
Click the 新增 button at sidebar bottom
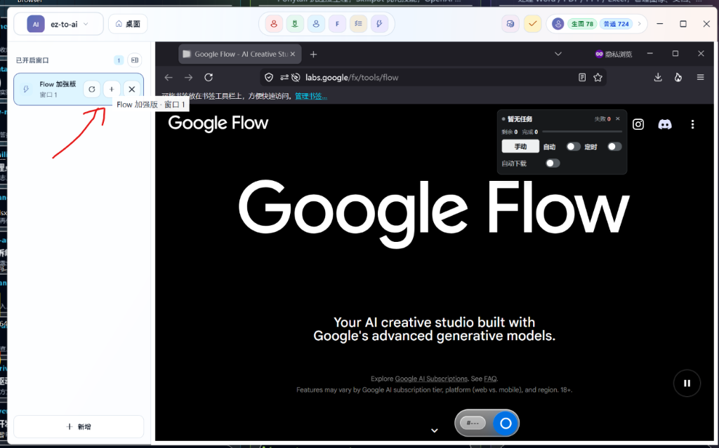tap(79, 426)
